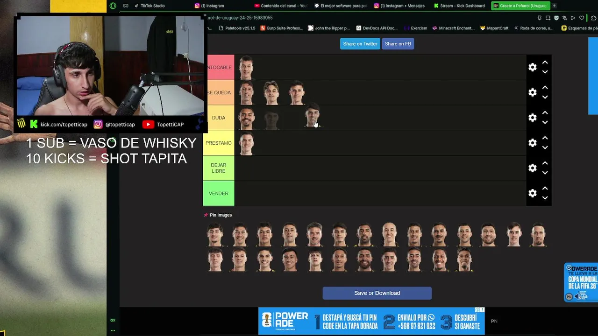
Task: Click the shield ad-blocker icon in address bar
Action: pos(556,18)
